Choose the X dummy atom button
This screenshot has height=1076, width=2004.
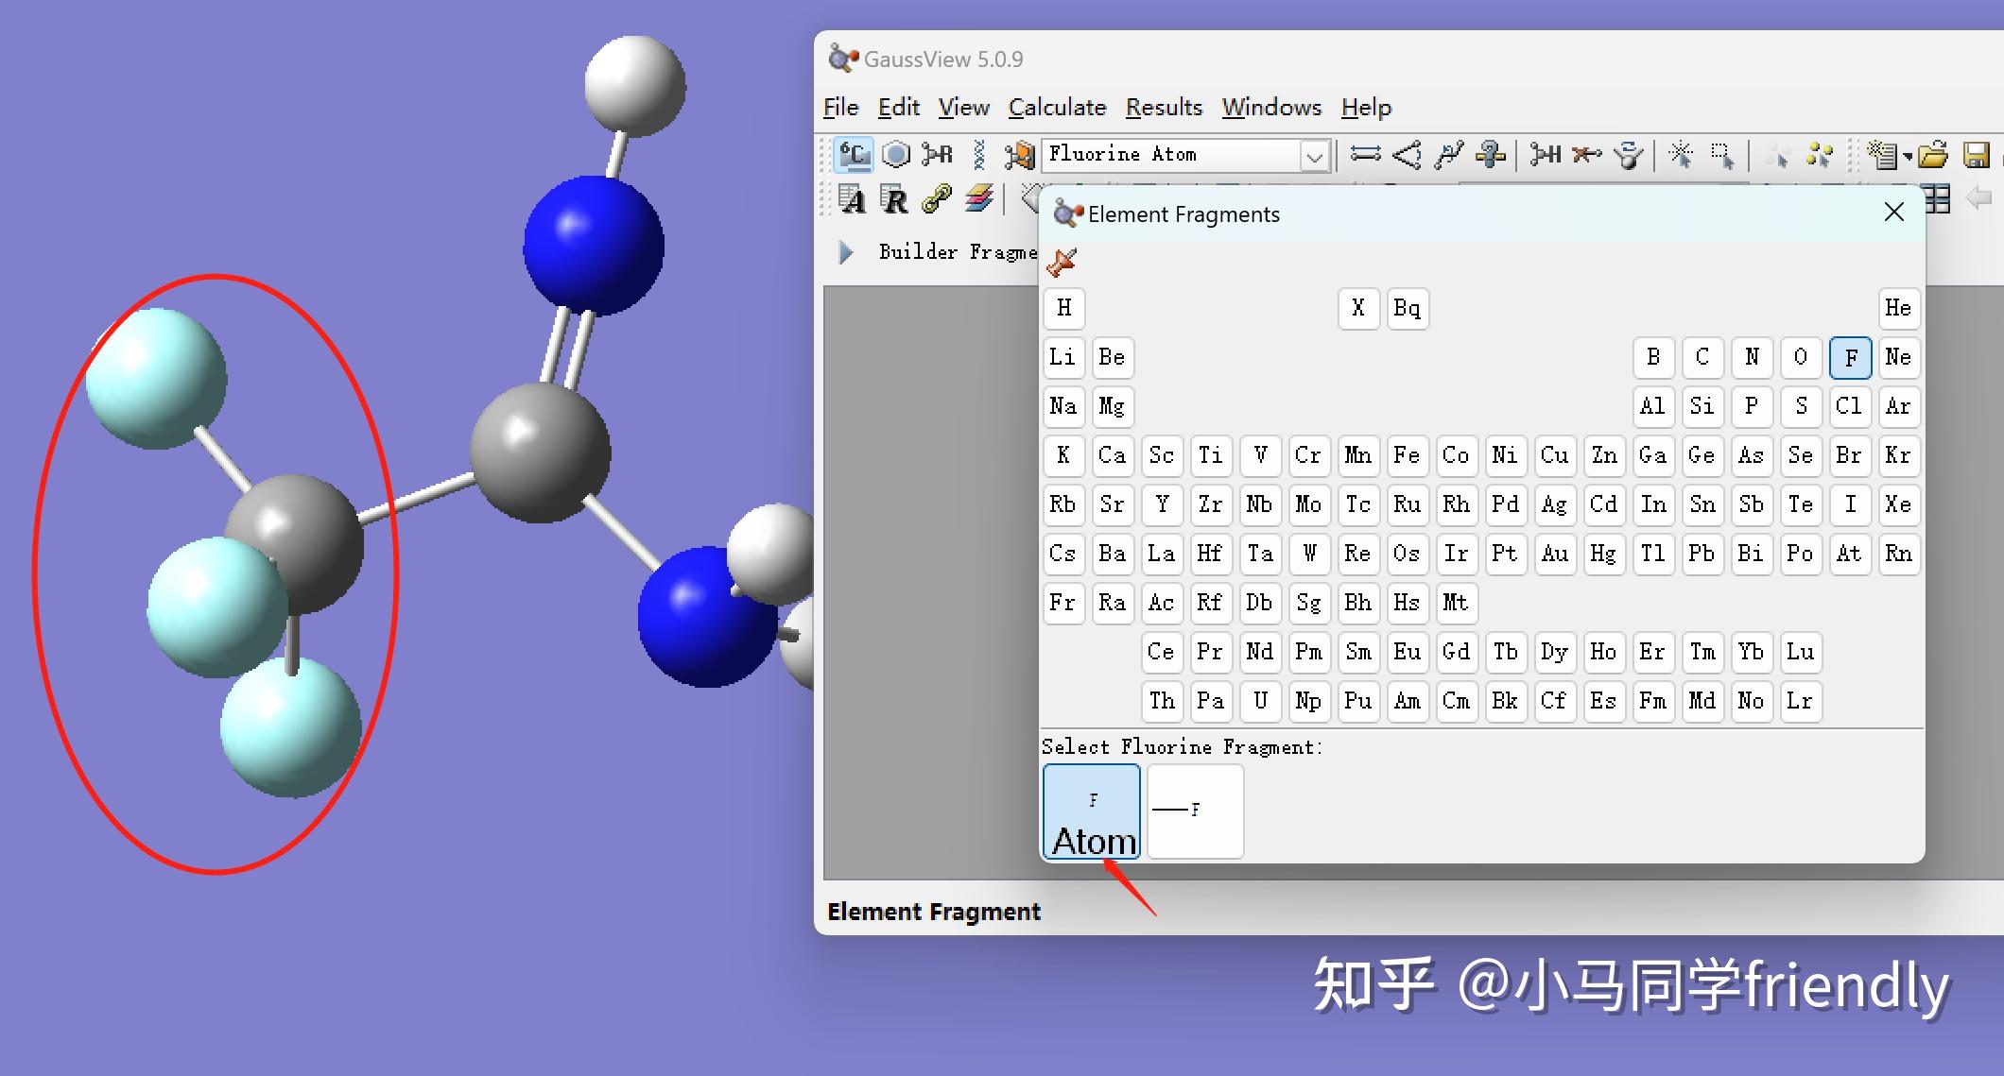pos(1358,308)
